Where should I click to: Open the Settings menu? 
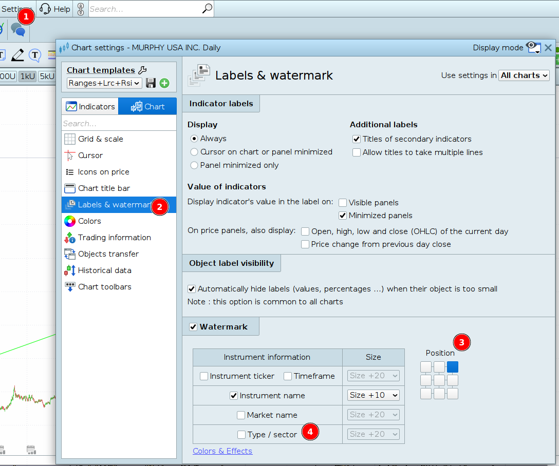point(16,9)
